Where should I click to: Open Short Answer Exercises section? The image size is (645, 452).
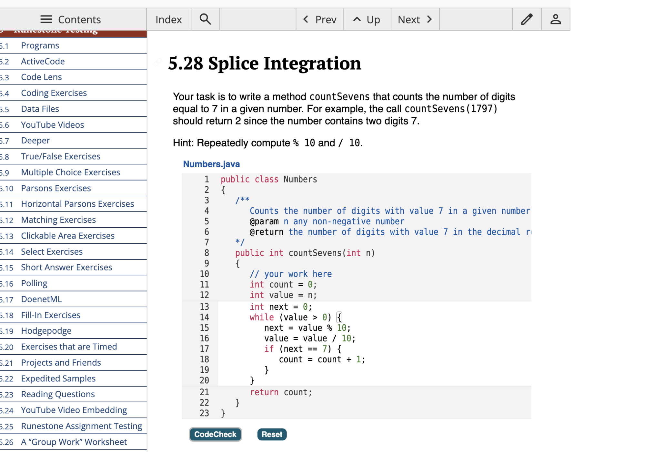click(x=66, y=267)
